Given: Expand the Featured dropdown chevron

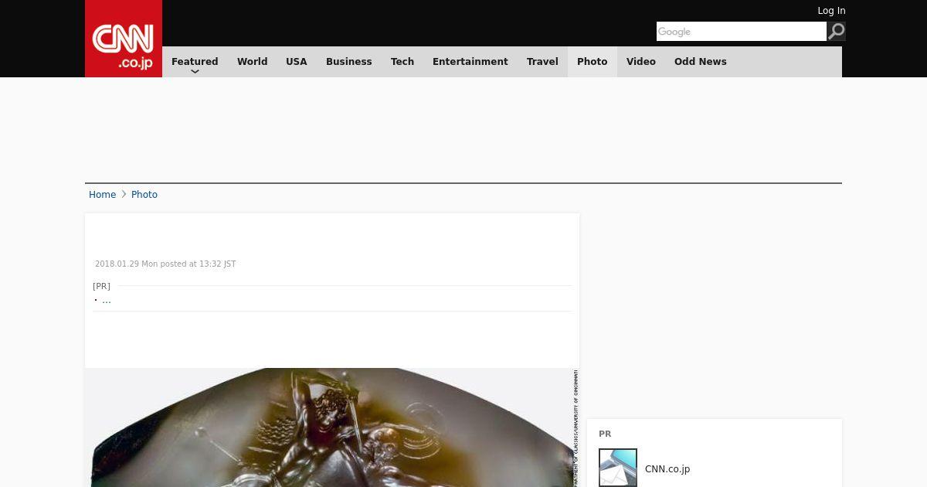Looking at the screenshot, I should 195,72.
